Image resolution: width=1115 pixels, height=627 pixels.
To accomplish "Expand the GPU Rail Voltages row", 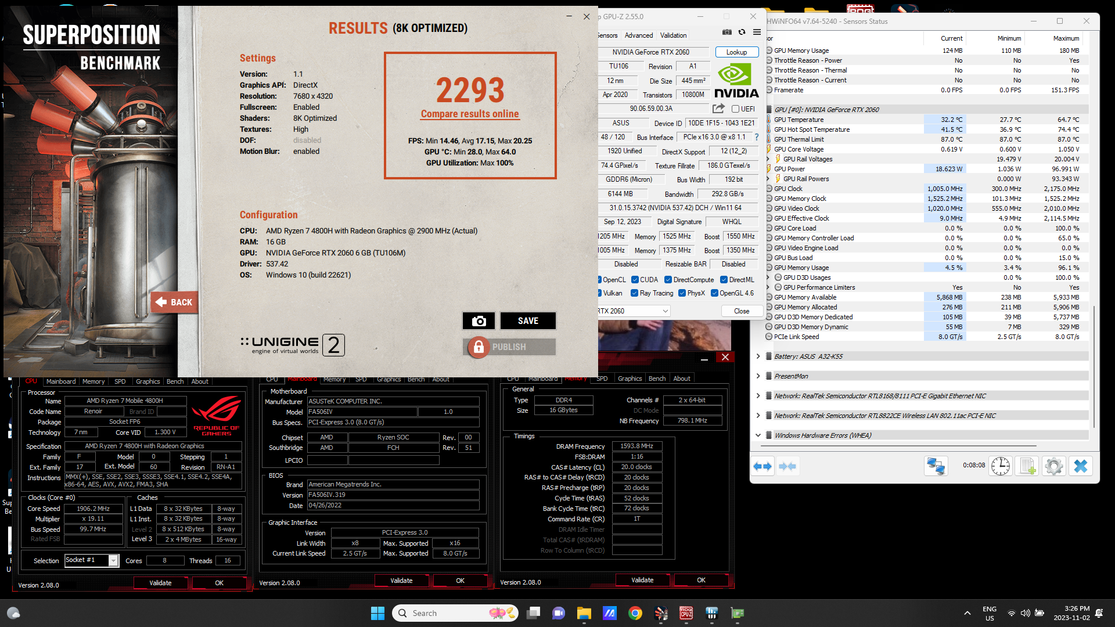I will pyautogui.click(x=768, y=159).
